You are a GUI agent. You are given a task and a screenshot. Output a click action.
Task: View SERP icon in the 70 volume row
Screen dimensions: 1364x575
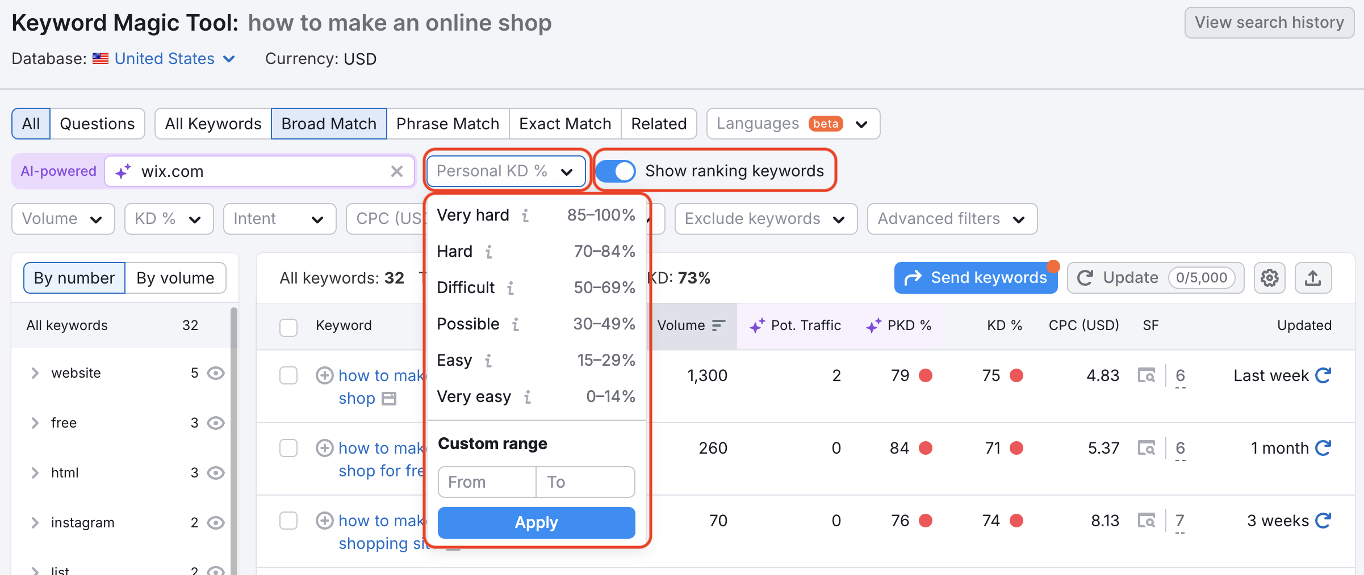pyautogui.click(x=1147, y=521)
